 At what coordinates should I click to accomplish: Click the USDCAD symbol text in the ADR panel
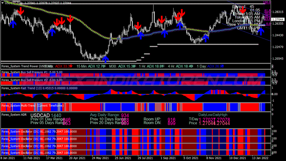[40, 115]
